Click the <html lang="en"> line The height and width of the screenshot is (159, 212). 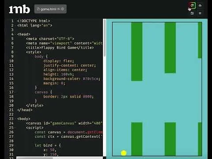pos(35,26)
